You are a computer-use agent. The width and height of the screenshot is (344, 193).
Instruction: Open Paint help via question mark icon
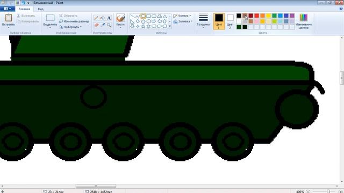pos(341,9)
